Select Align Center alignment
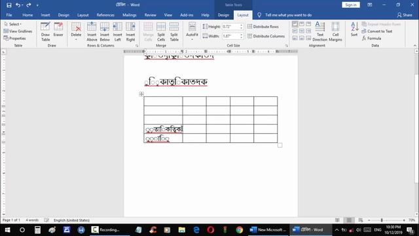Image resolution: width=419 pixels, height=236 pixels. pos(302,31)
